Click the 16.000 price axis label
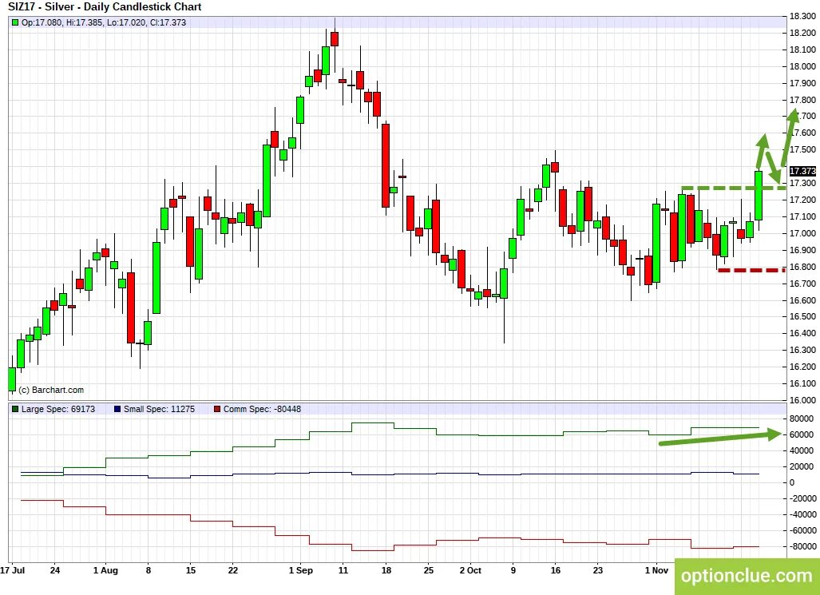This screenshot has width=820, height=595. [804, 400]
